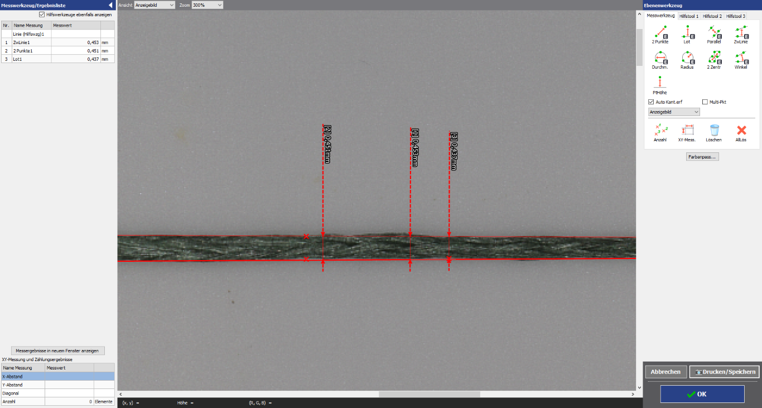Click the AllLös delete-all icon
The image size is (762, 408).
[x=741, y=131]
